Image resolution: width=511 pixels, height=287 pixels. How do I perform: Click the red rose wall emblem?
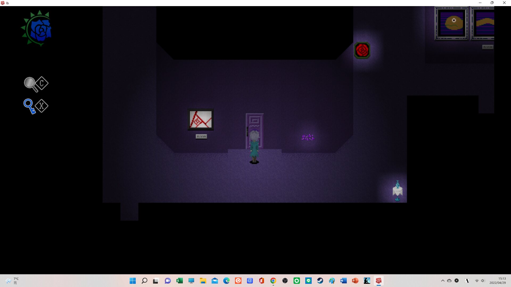[x=362, y=50]
